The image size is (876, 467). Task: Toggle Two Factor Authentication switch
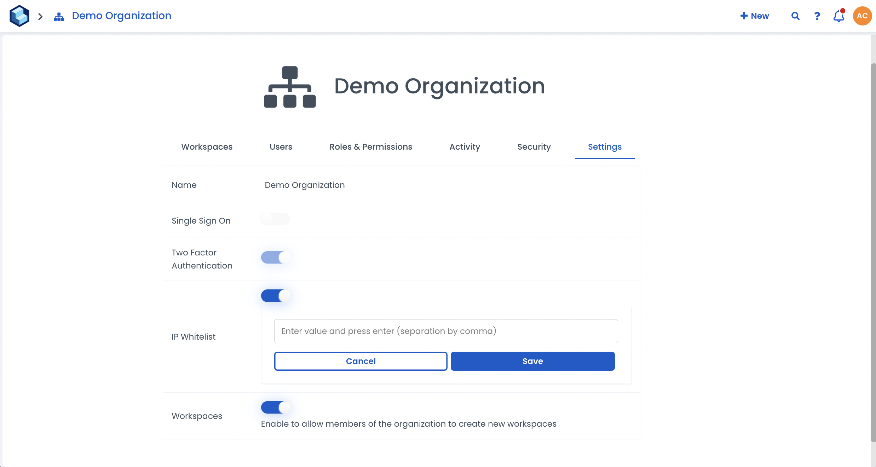click(x=275, y=257)
